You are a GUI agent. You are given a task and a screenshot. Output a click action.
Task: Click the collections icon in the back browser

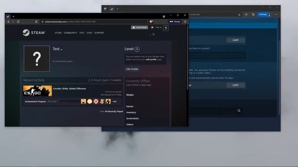point(253,14)
